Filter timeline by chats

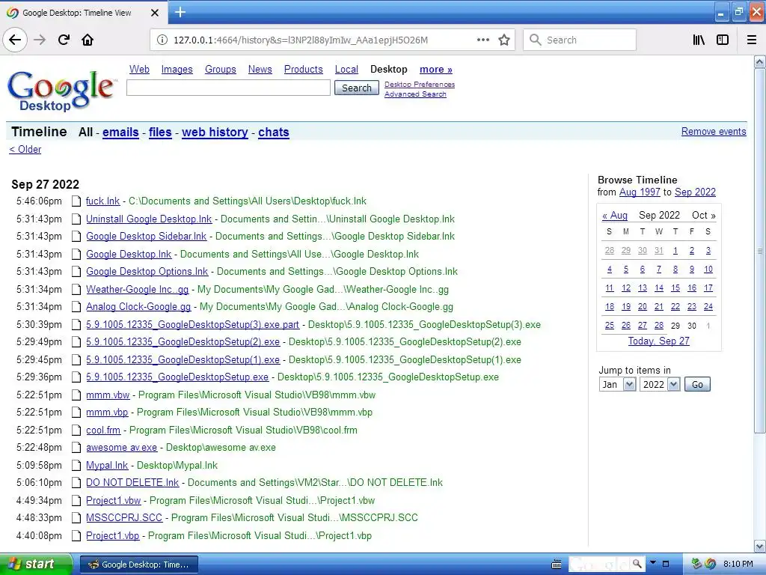coord(274,132)
